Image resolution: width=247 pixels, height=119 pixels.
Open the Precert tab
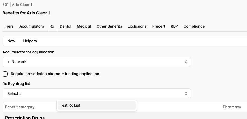tap(159, 26)
